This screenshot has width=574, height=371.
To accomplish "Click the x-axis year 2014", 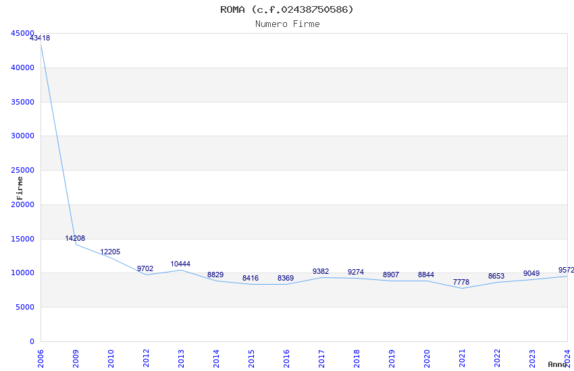I will point(216,359).
